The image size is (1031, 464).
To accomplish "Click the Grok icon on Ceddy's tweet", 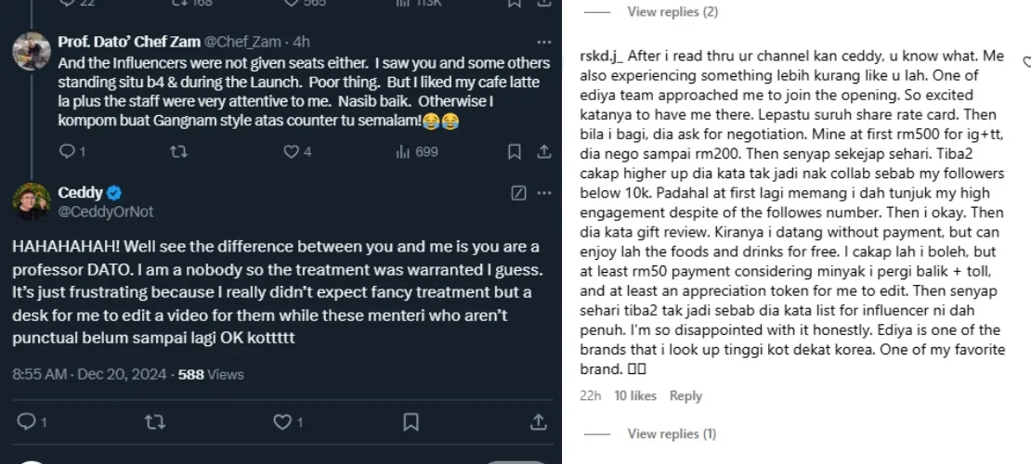I will coord(519,193).
